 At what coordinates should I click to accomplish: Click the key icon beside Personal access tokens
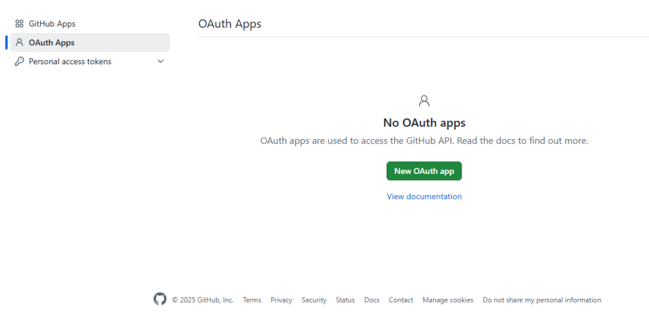point(20,62)
